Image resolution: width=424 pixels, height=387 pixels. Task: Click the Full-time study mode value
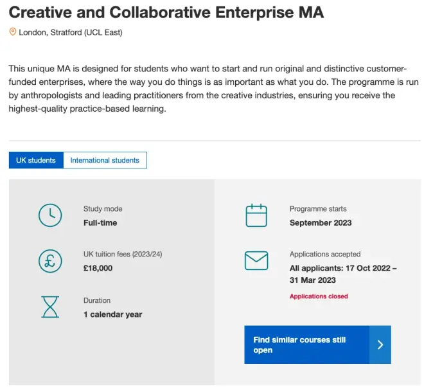[x=100, y=223]
